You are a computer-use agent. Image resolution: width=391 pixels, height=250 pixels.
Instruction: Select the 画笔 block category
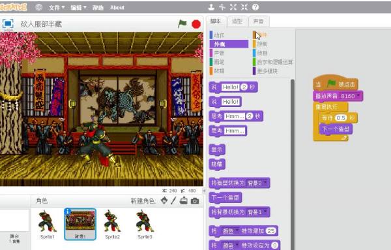point(229,62)
